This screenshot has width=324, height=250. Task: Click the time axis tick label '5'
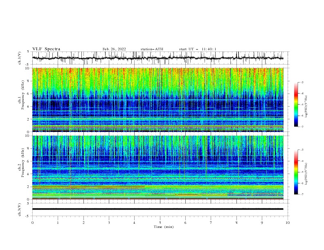point(160,223)
